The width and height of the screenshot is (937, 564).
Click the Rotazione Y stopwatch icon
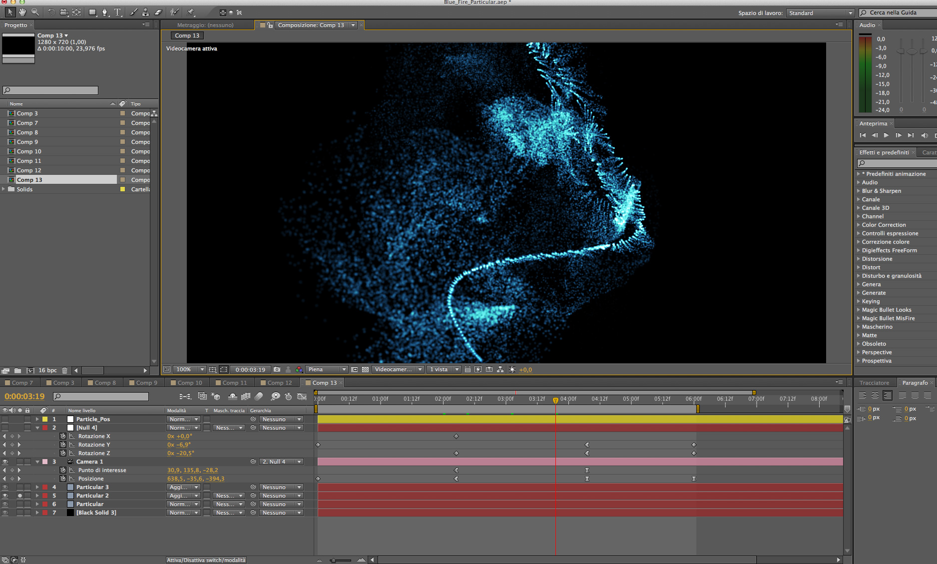pyautogui.click(x=63, y=445)
